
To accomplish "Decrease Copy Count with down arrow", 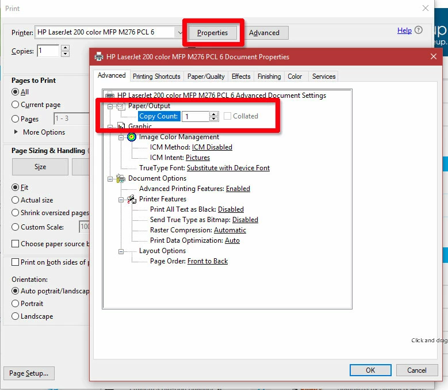I will (213, 118).
